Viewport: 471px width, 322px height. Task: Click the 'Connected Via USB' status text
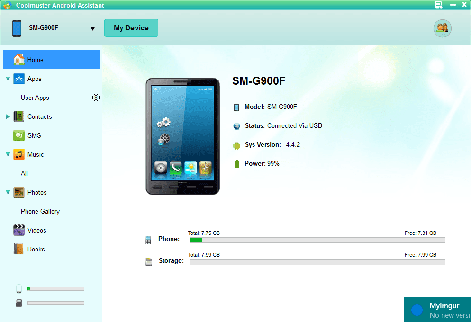(295, 126)
